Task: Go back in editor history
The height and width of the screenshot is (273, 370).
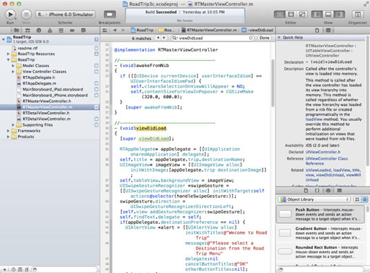Action: 115,30
